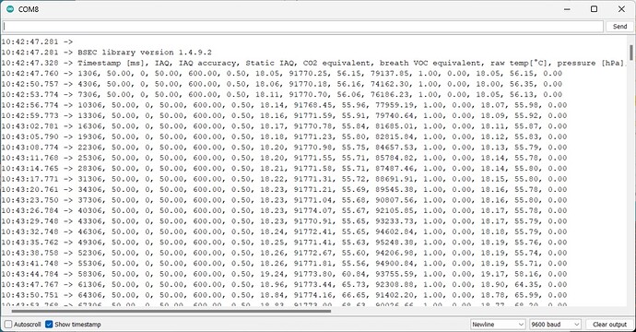Click the COM8 window title text
Screen dimensions: 636x332
click(x=29, y=9)
